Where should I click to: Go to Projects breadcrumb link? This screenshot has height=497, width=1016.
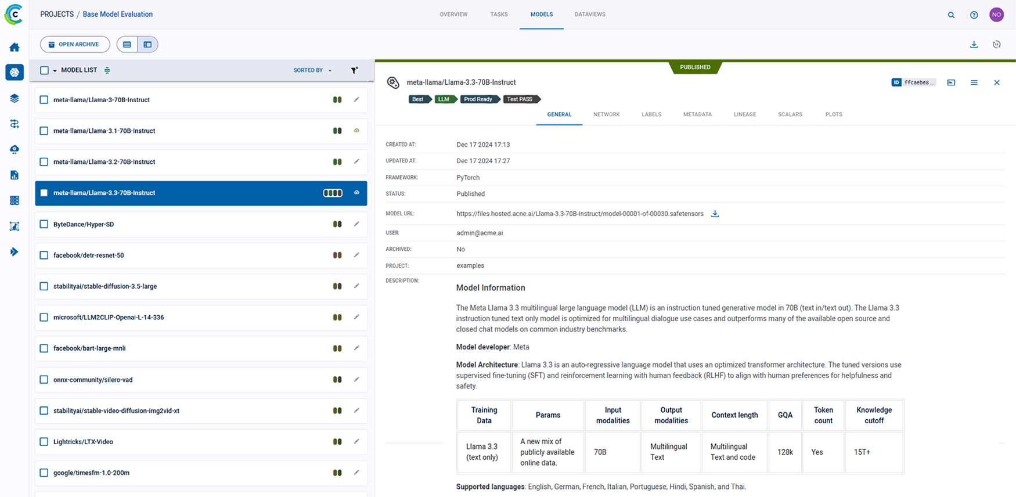57,15
